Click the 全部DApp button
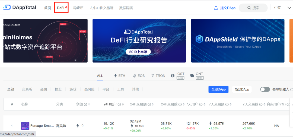The height and width of the screenshot is (137, 293). click(218, 89)
